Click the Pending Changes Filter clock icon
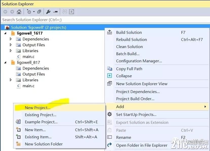The image size is (210, 151). pyautogui.click(x=29, y=11)
